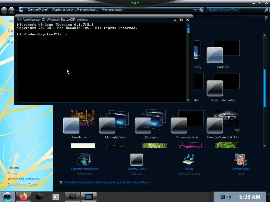Select the partially hidden sexxy theme

[197, 54]
